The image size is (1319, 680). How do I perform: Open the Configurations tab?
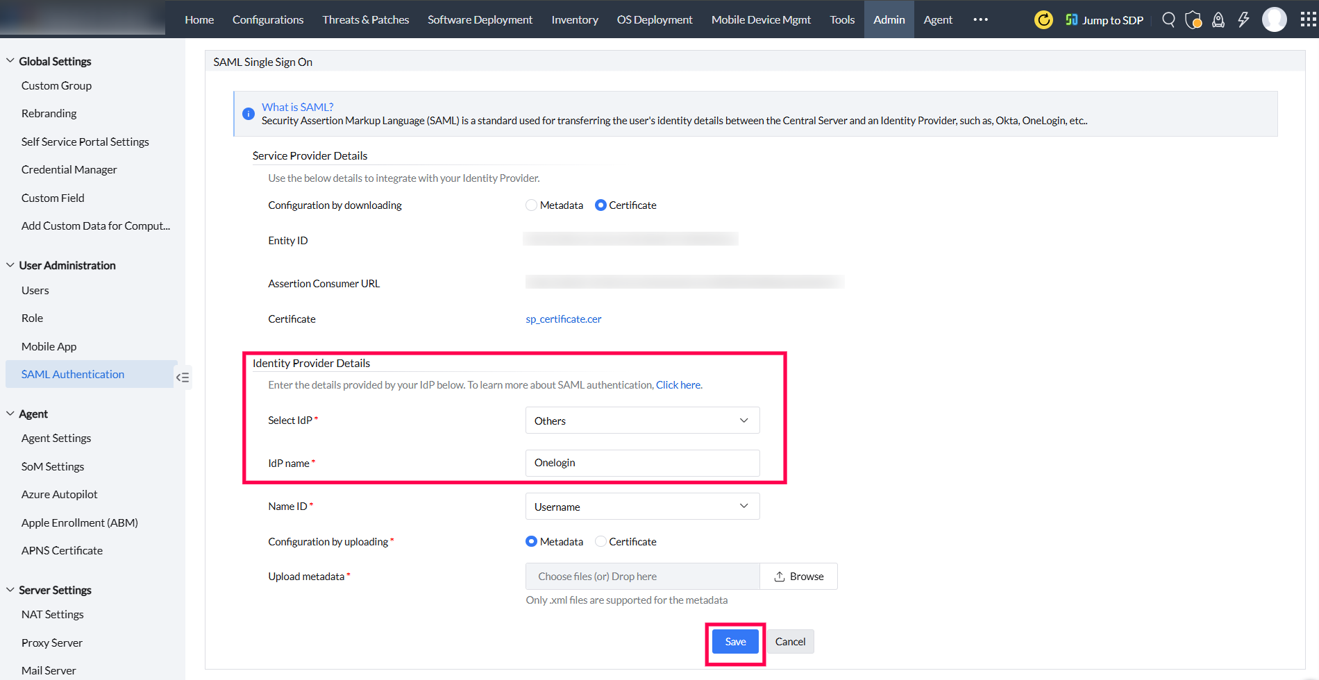(x=268, y=19)
